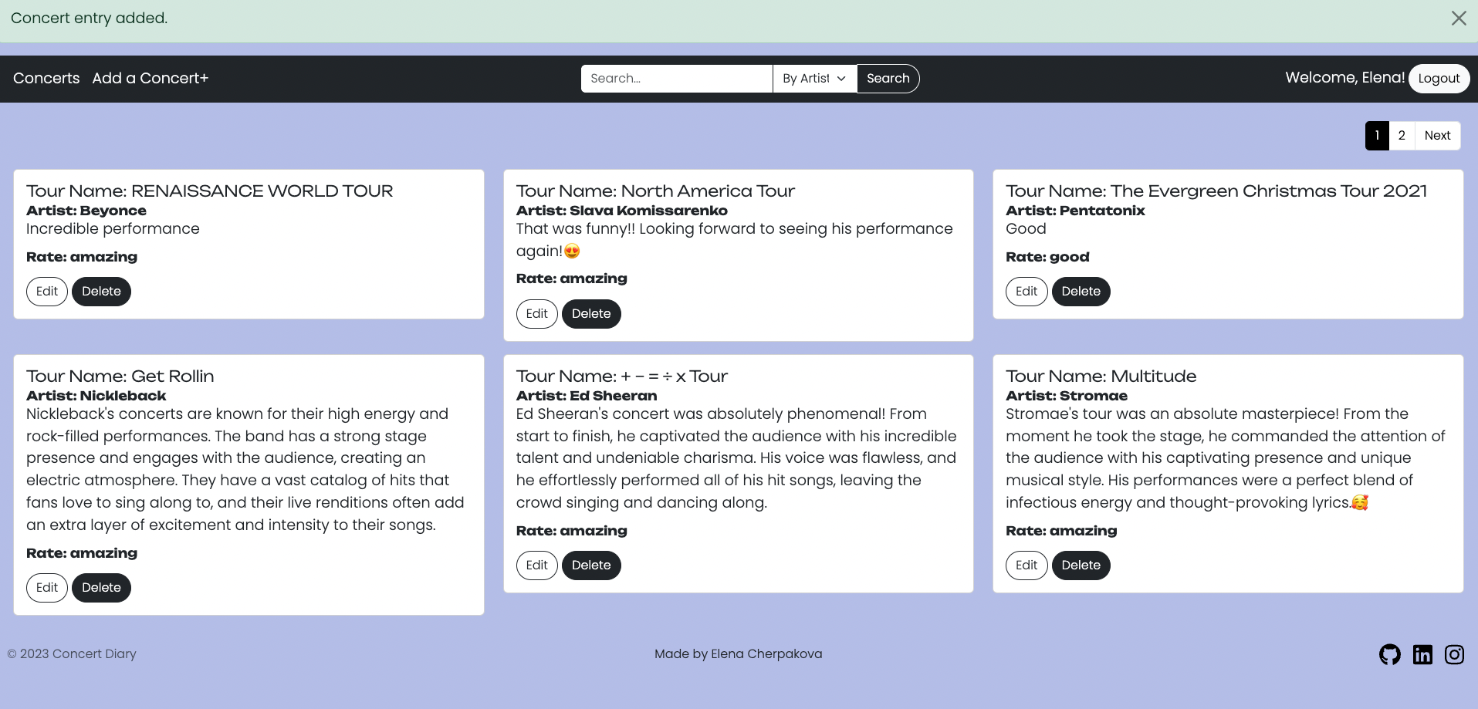This screenshot has height=709, width=1478.
Task: Click the 'Artist: Ed Sheeran' text
Action: tap(587, 396)
